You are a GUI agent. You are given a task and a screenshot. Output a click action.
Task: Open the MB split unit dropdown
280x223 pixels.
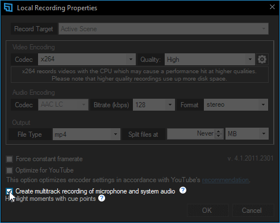247,134
